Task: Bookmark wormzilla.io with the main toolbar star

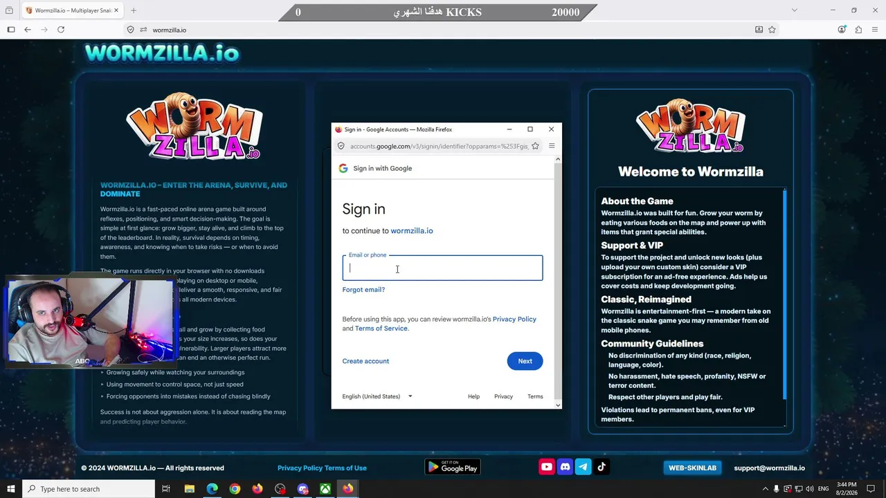Action: [772, 30]
